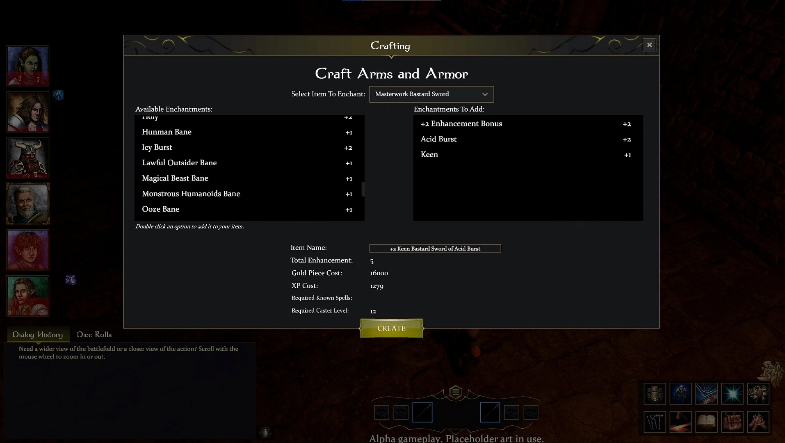The width and height of the screenshot is (785, 443).
Task: Select the Dialog History tab
Action: [x=38, y=334]
